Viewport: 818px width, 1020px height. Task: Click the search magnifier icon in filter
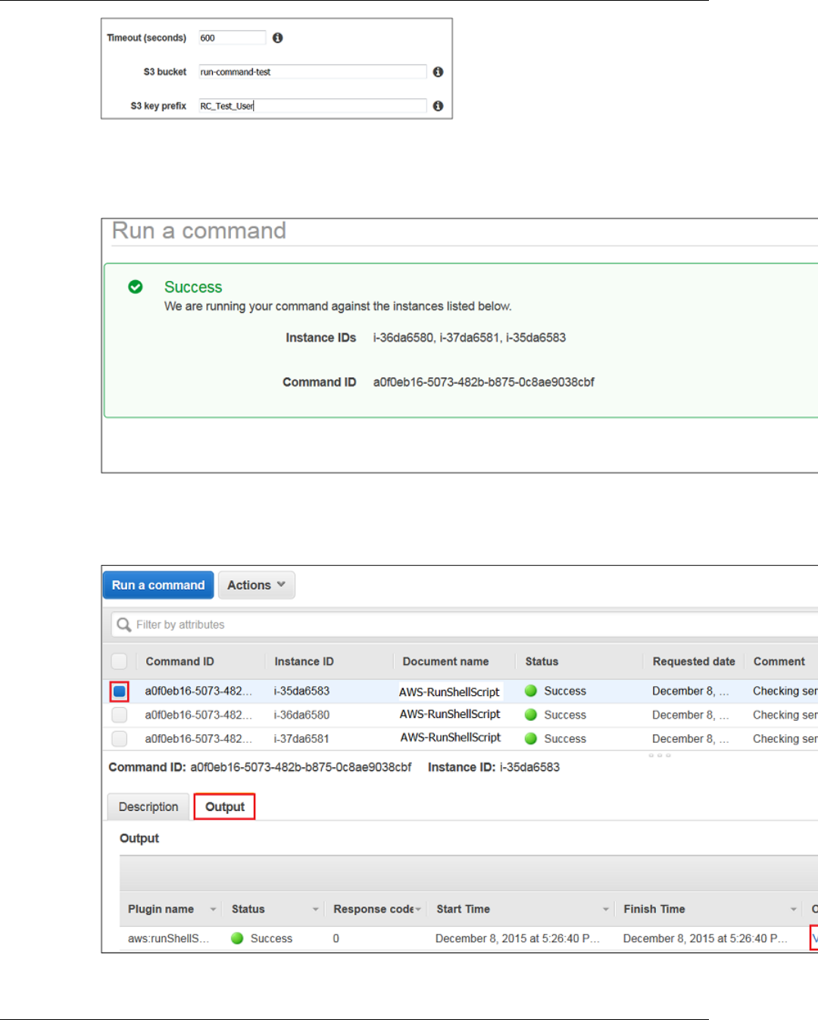[x=124, y=625]
